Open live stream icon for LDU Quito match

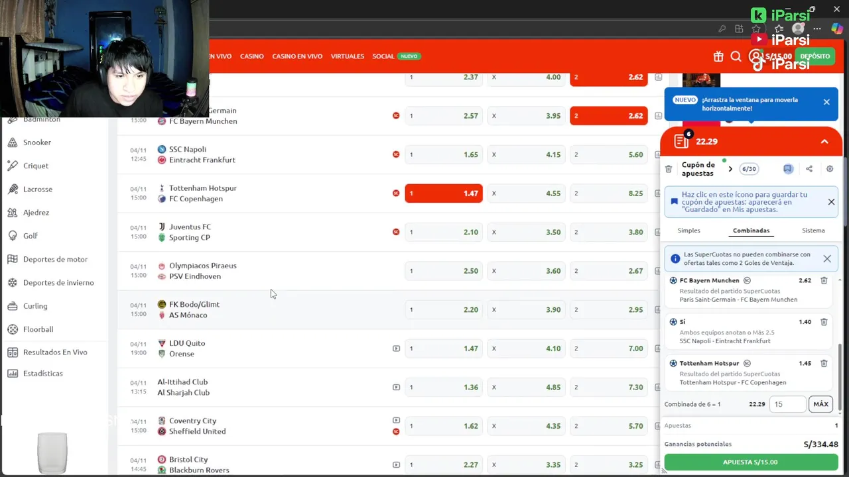coord(396,348)
